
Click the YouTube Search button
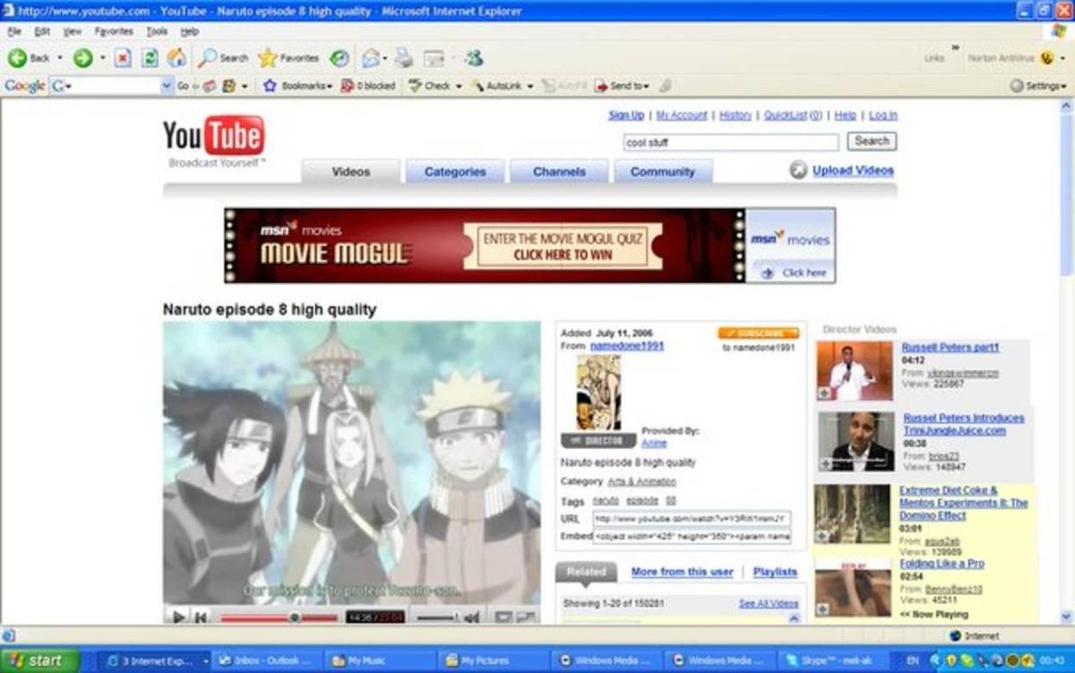872,141
